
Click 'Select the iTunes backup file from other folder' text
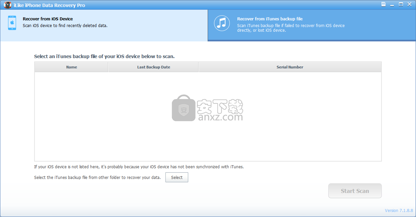97,178
